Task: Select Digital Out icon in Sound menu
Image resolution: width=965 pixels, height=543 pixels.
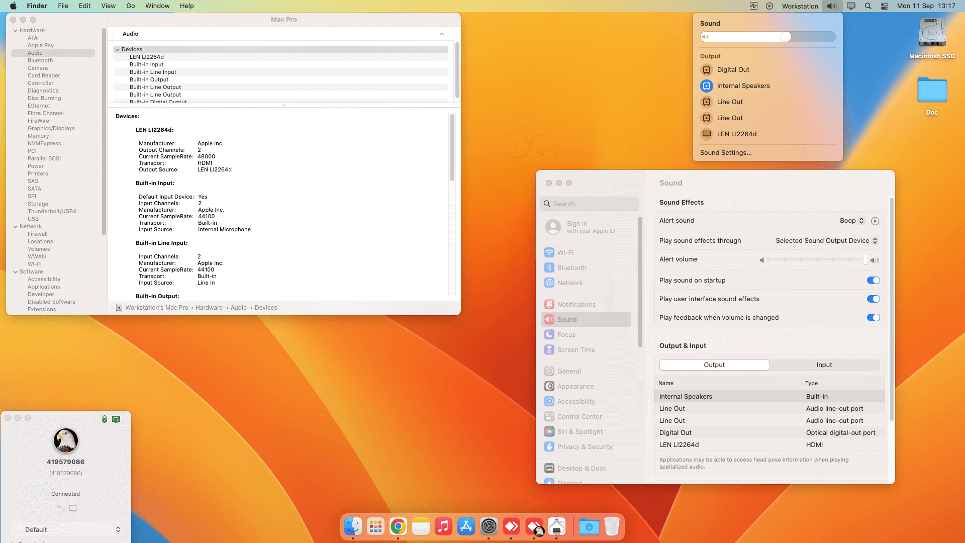Action: 707,70
